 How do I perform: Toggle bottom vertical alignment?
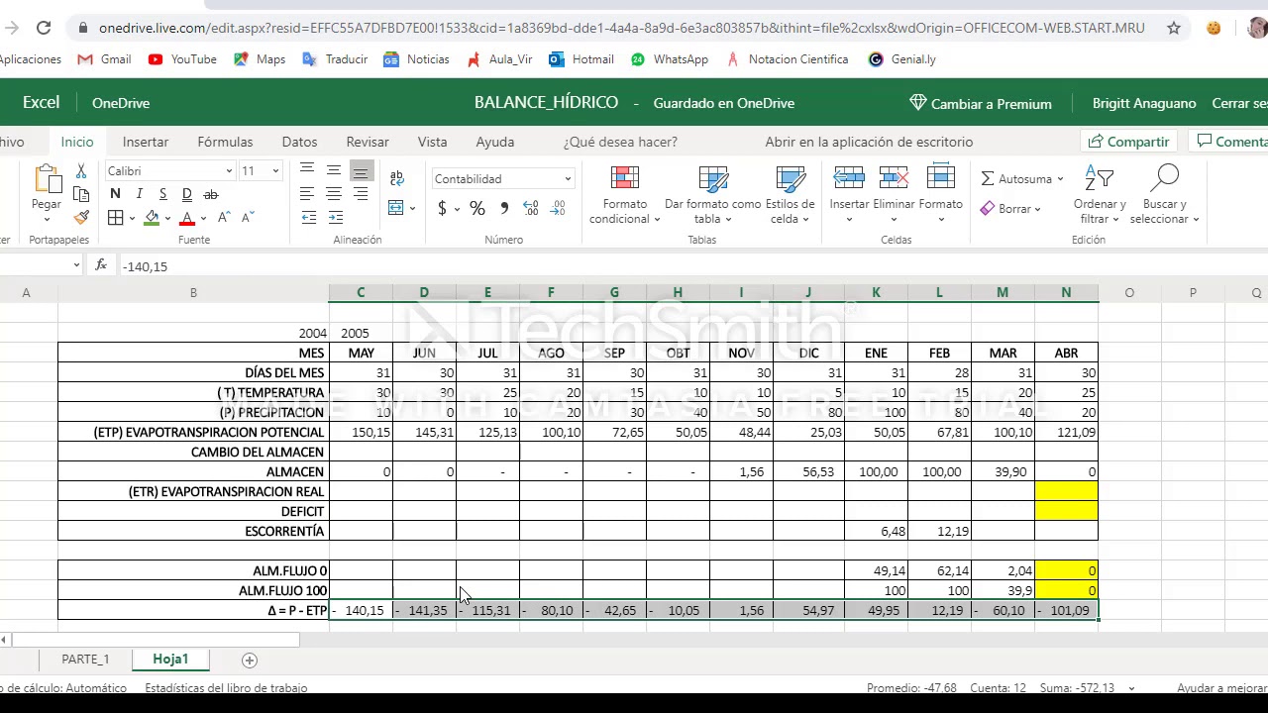click(x=361, y=171)
